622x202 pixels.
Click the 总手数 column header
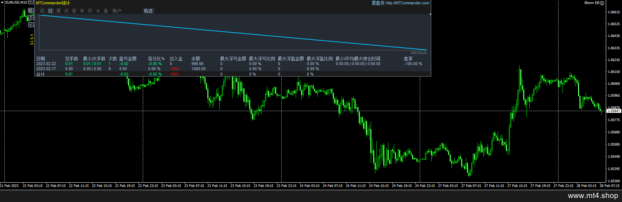click(72, 59)
